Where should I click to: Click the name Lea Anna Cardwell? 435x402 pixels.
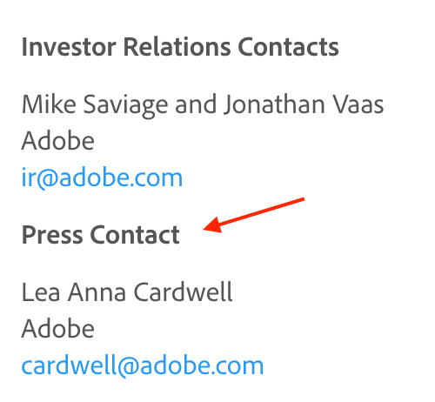pyautogui.click(x=127, y=292)
